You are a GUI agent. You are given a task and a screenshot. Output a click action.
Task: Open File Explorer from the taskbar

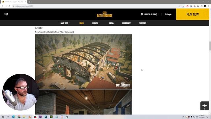point(24,117)
